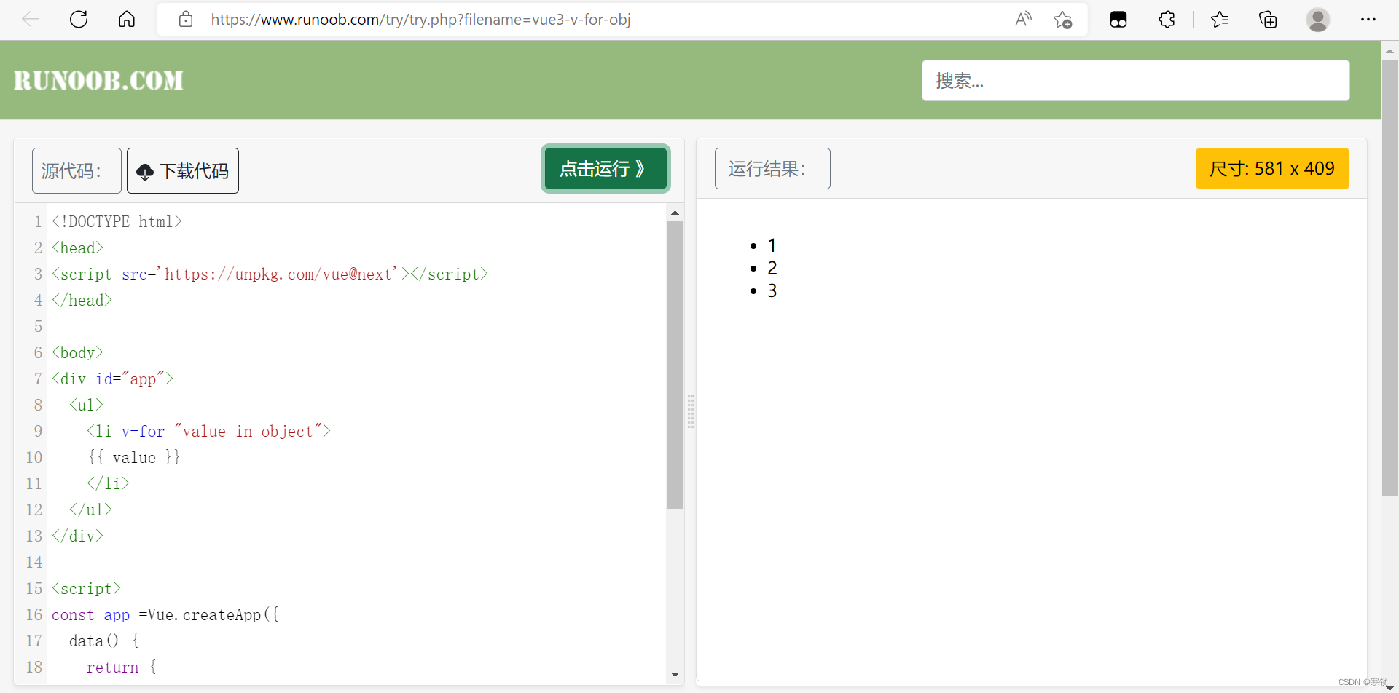Click the 下载代码 button
Screen dimensions: 1399x693
click(x=183, y=170)
